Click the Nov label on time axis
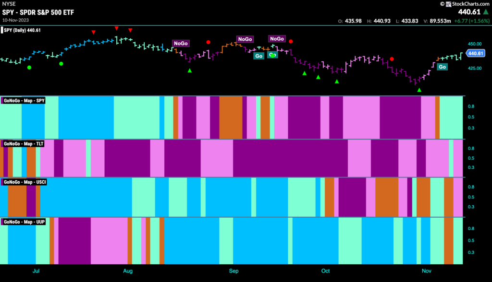492x282 pixels. point(427,271)
